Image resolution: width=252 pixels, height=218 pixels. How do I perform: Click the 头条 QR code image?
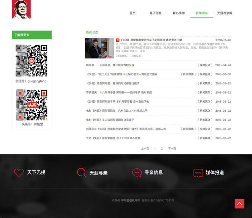pyautogui.click(x=32, y=105)
